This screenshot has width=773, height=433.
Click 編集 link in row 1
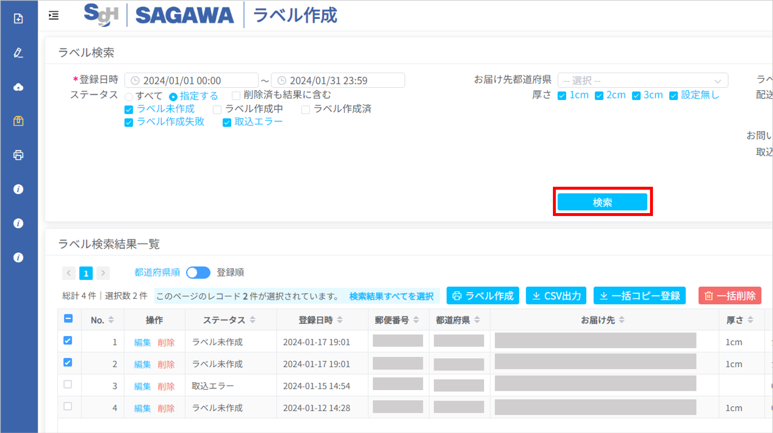[x=142, y=342]
